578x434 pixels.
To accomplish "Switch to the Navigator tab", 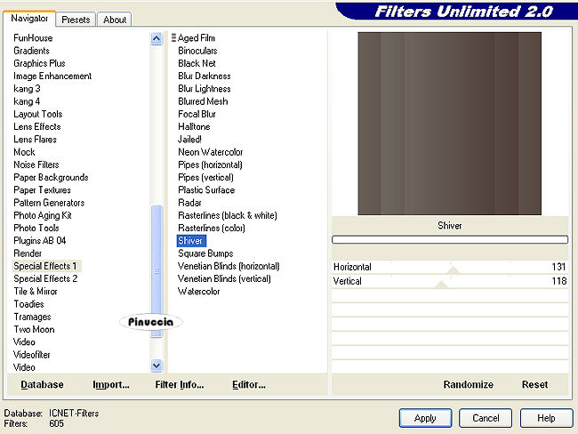I will (x=29, y=19).
